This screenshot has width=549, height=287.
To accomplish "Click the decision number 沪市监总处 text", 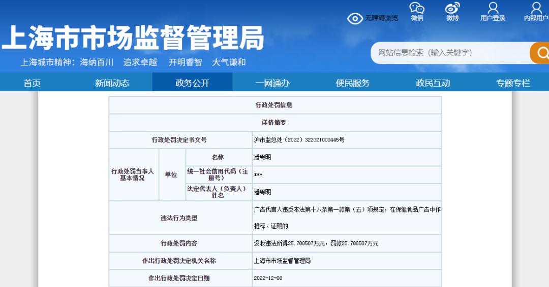I will click(x=299, y=140).
